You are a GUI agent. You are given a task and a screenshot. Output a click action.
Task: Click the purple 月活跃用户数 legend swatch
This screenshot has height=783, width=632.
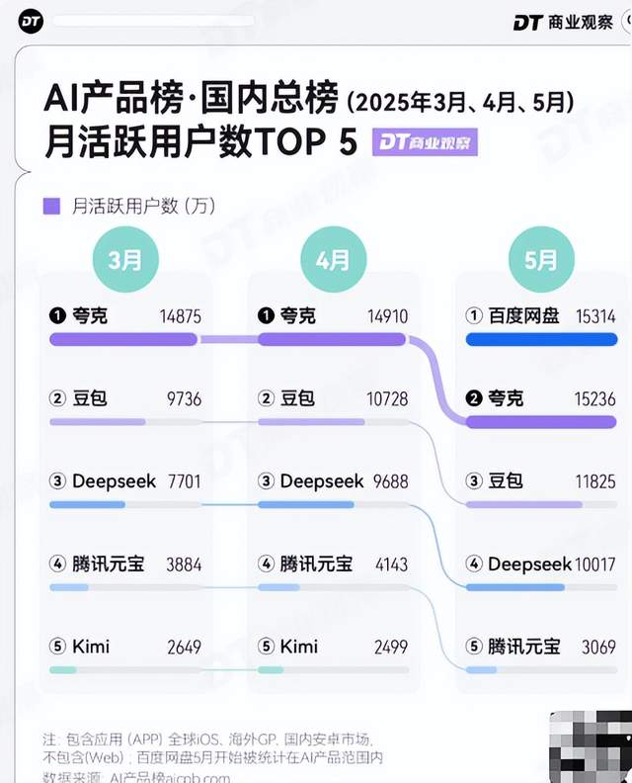click(x=51, y=207)
